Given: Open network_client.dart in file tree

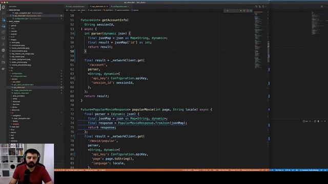Looking at the screenshot, I should (21, 93).
